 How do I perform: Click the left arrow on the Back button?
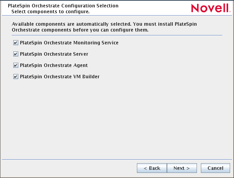(x=145, y=168)
